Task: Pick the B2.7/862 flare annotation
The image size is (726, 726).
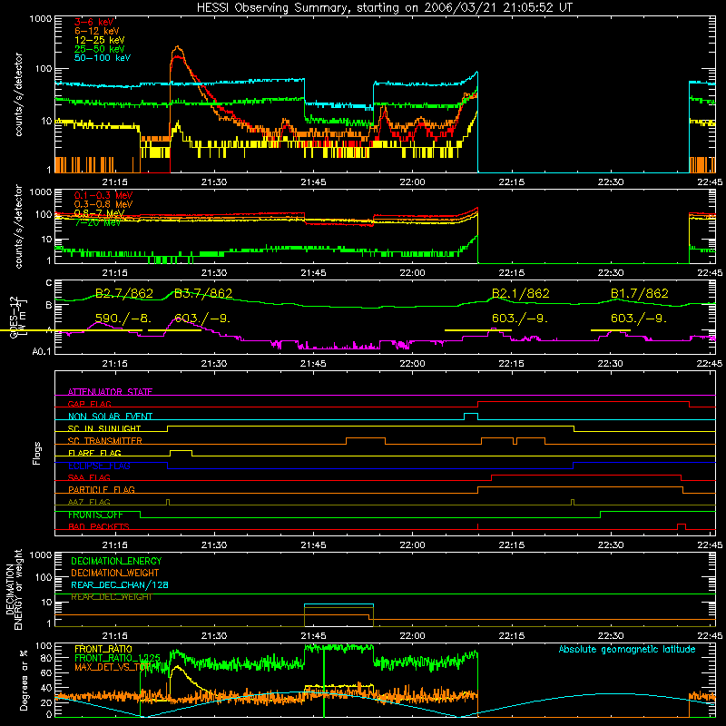Action: pos(123,293)
